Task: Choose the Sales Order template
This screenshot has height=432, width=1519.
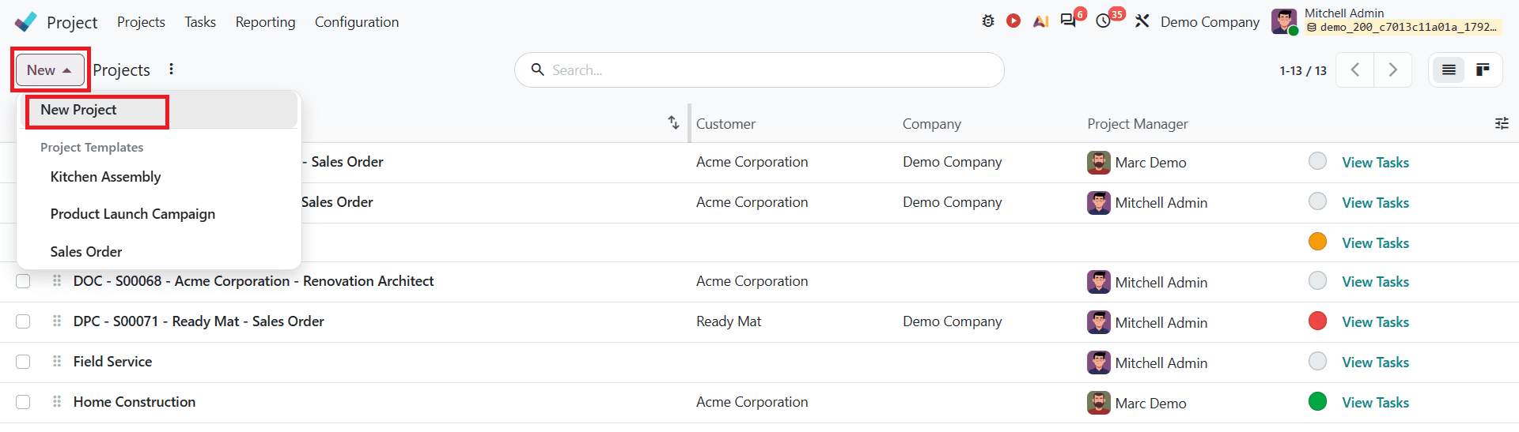Action: (85, 252)
